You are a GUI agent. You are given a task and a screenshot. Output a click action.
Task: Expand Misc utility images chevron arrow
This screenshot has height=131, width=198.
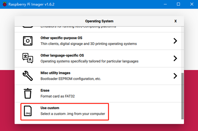click(175, 76)
